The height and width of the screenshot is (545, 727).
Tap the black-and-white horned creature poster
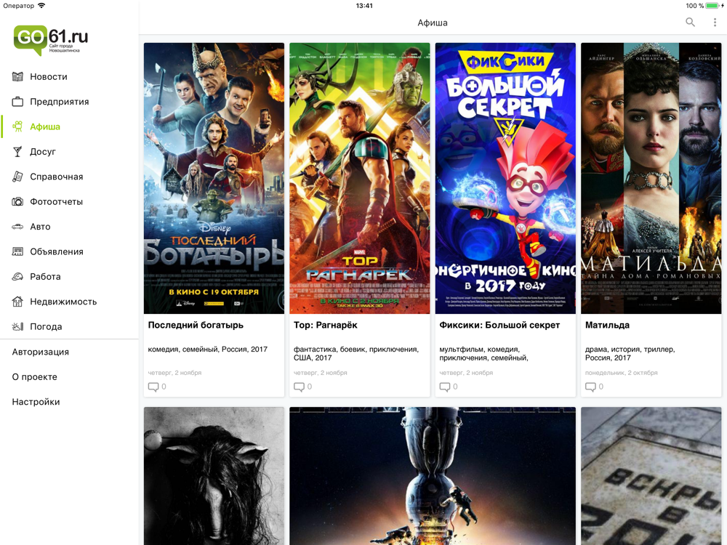pyautogui.click(x=214, y=476)
